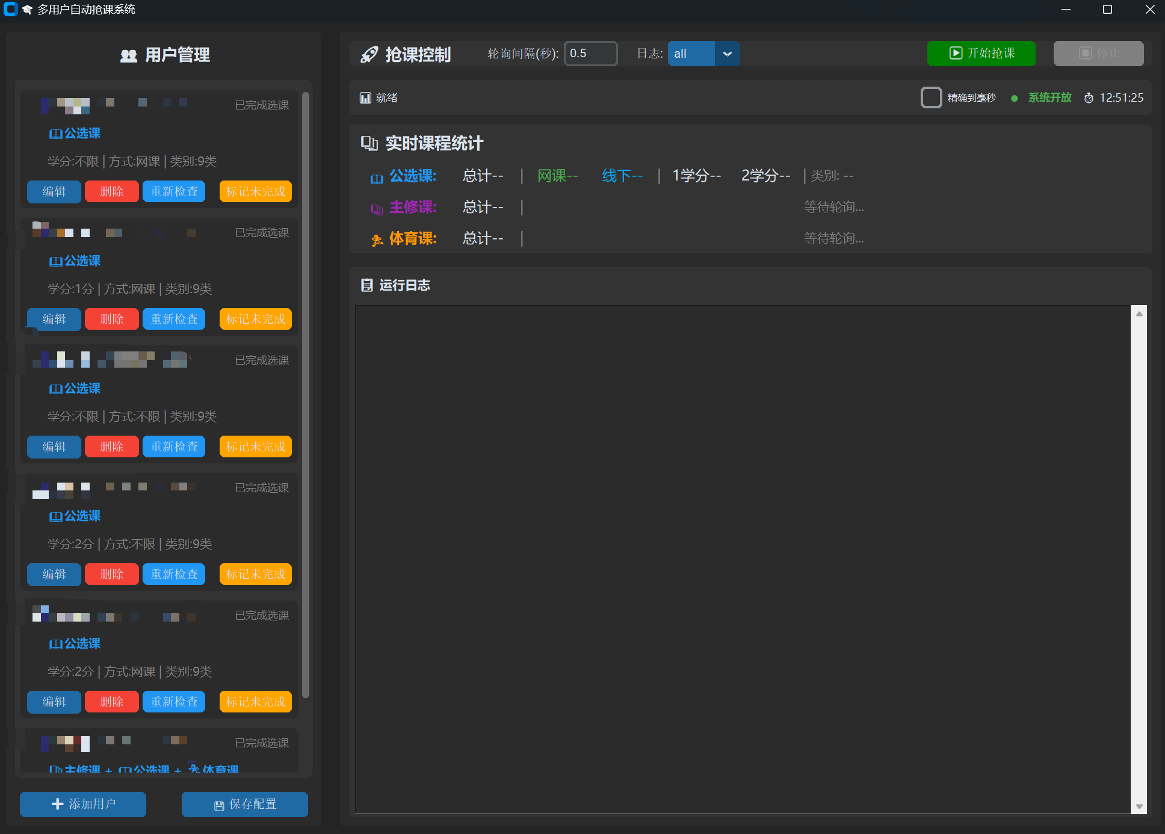
Task: Click the rocket icon beside 抢课控制
Action: [x=369, y=55]
